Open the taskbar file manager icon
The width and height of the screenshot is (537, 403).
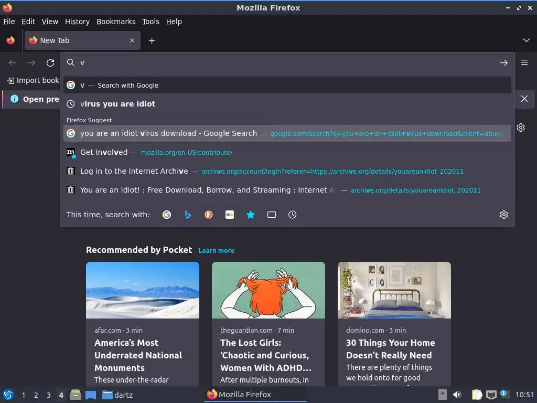coord(76,395)
